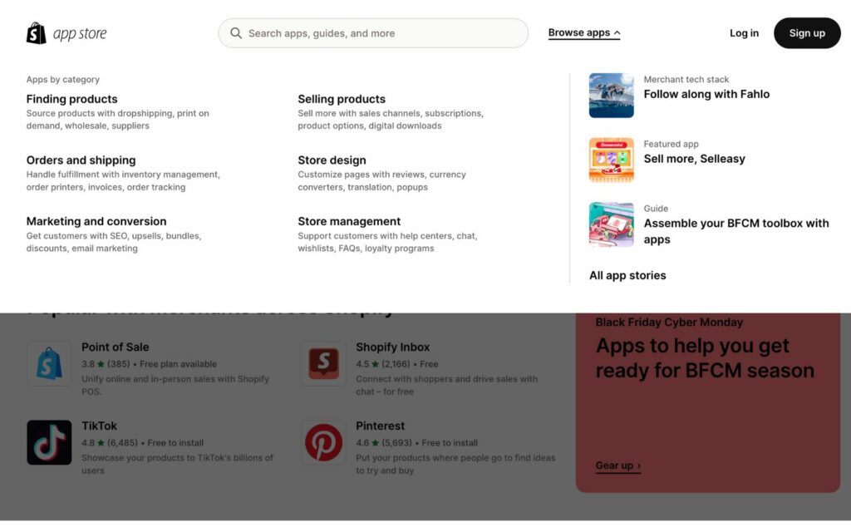Open the Follow along with Fahlo thumbnail
The image size is (851, 532).
pyautogui.click(x=611, y=96)
